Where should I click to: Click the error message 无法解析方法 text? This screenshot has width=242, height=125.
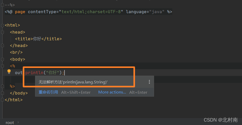pyautogui.click(x=73, y=82)
